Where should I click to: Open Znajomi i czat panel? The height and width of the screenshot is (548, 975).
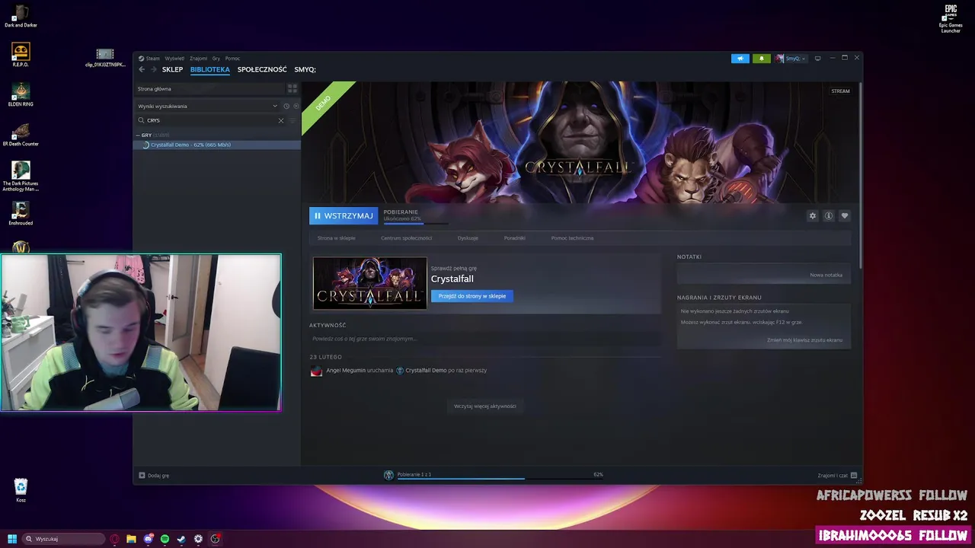[837, 476]
